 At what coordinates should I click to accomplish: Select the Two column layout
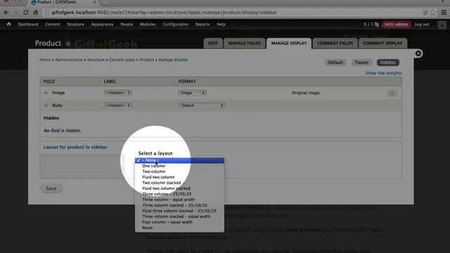(x=180, y=171)
